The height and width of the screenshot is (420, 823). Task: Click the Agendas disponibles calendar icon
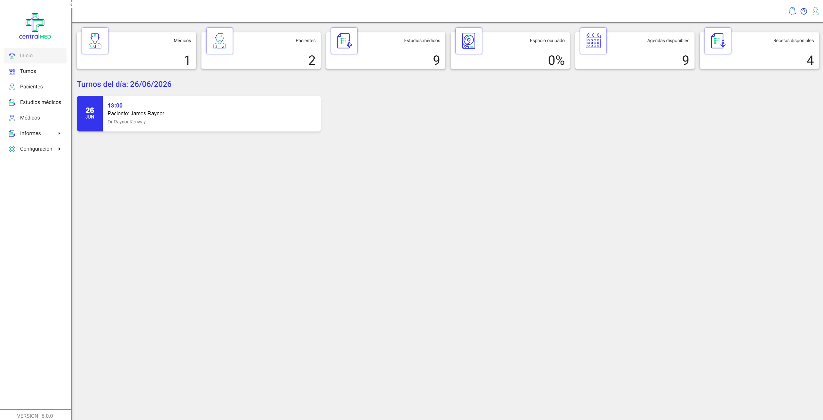[593, 41]
